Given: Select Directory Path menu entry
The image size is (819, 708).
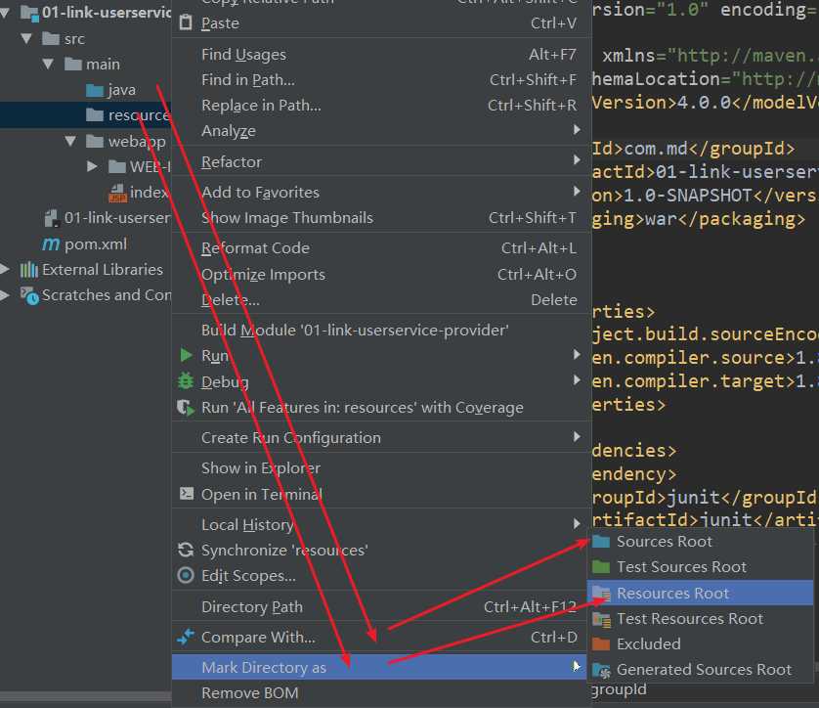Looking at the screenshot, I should click(381, 606).
